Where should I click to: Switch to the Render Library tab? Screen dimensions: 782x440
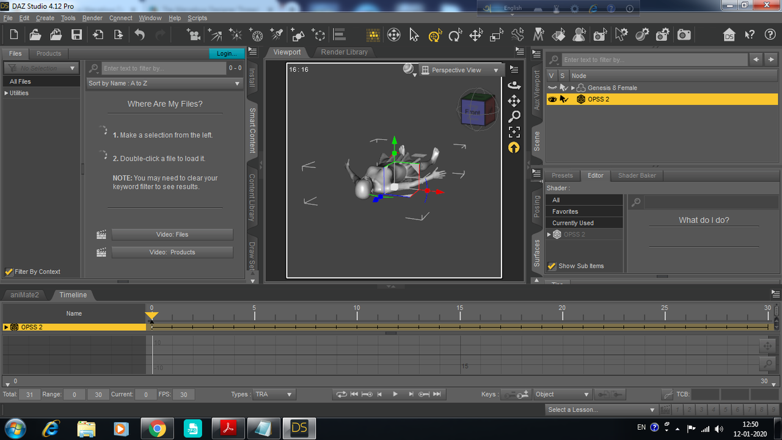(345, 52)
